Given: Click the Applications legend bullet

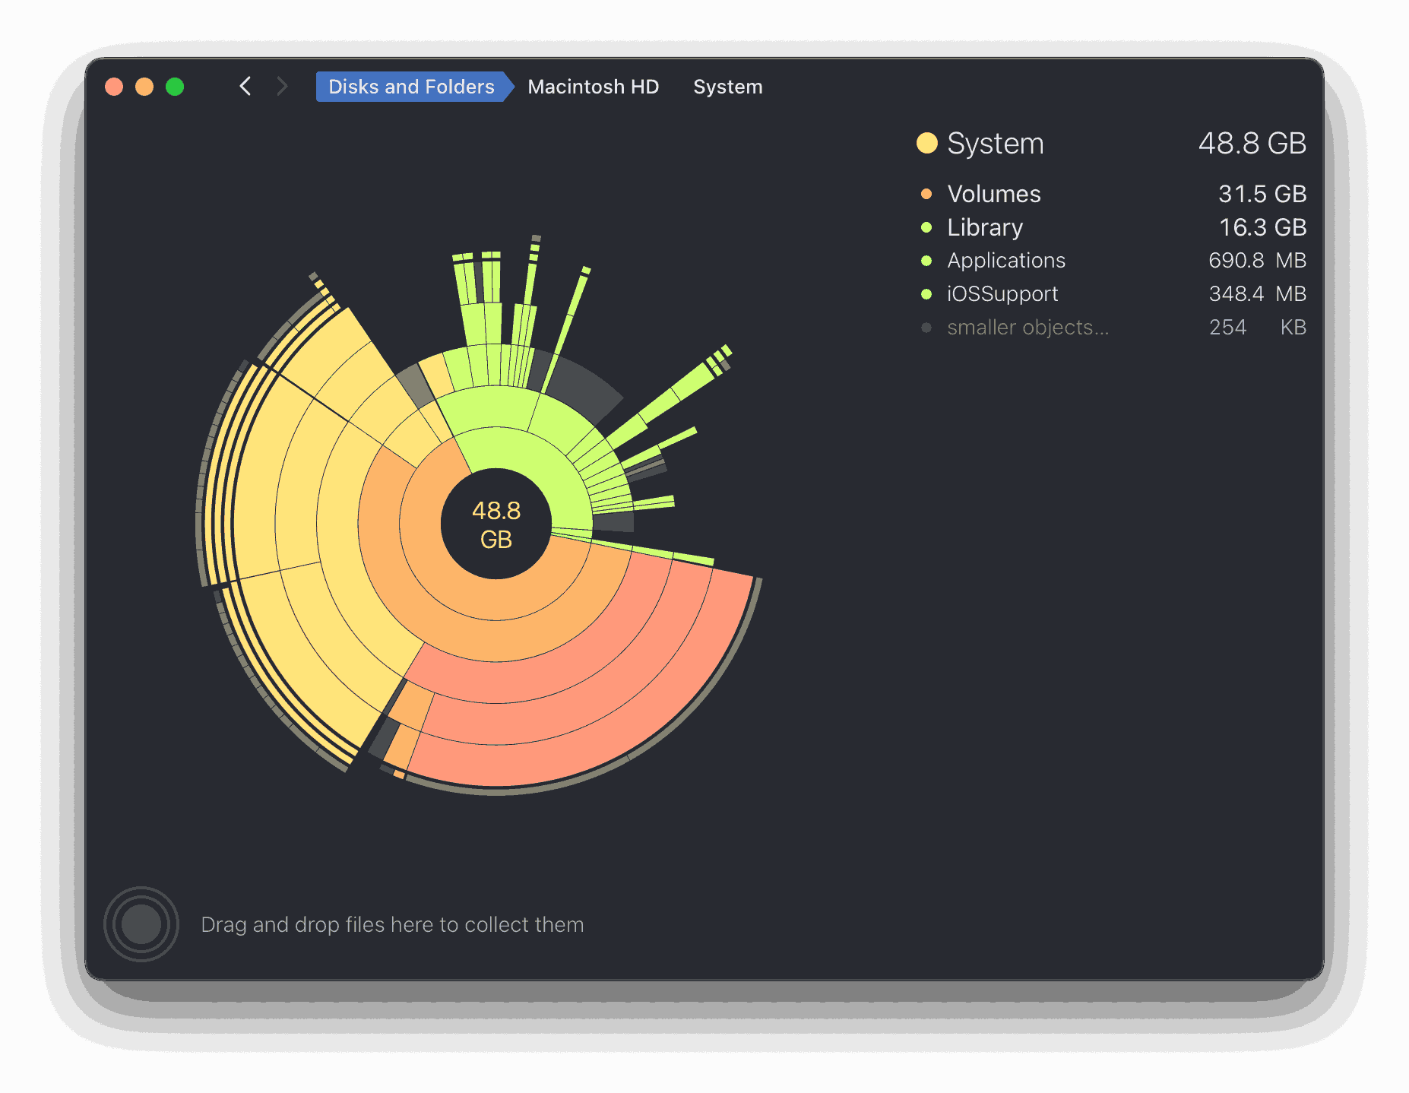Looking at the screenshot, I should 926,260.
